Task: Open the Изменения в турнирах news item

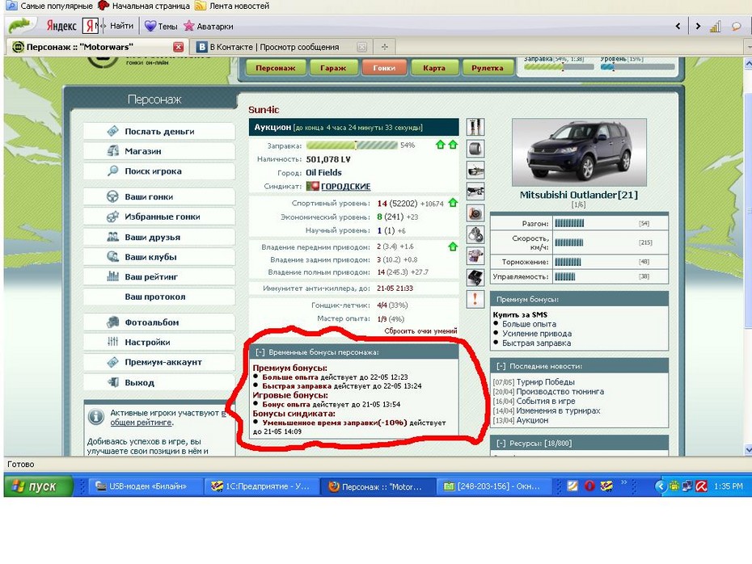Action: (558, 410)
